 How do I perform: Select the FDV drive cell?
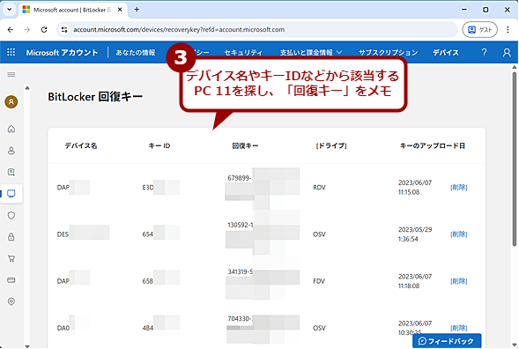pyautogui.click(x=319, y=281)
